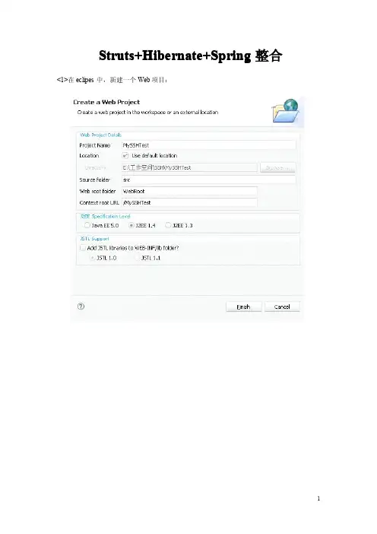The image size is (377, 534).
Task: Click the 'Struts+Hibernate+Spring 整合' document title
Action: [x=191, y=56]
